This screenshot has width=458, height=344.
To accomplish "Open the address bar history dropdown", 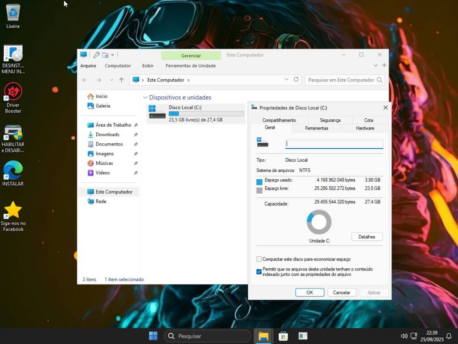I will coord(287,80).
